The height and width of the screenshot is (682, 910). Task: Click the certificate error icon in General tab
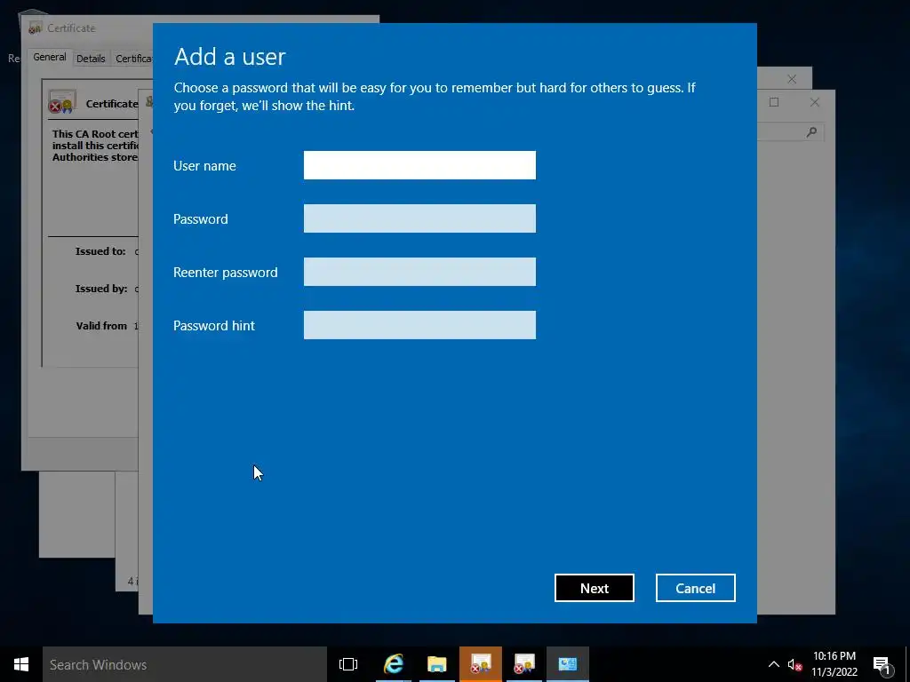tap(61, 101)
